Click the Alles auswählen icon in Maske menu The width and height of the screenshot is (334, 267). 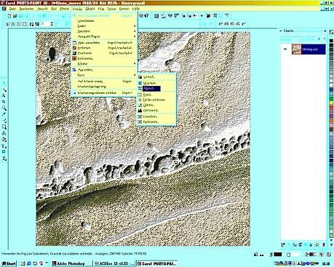pos(74,43)
